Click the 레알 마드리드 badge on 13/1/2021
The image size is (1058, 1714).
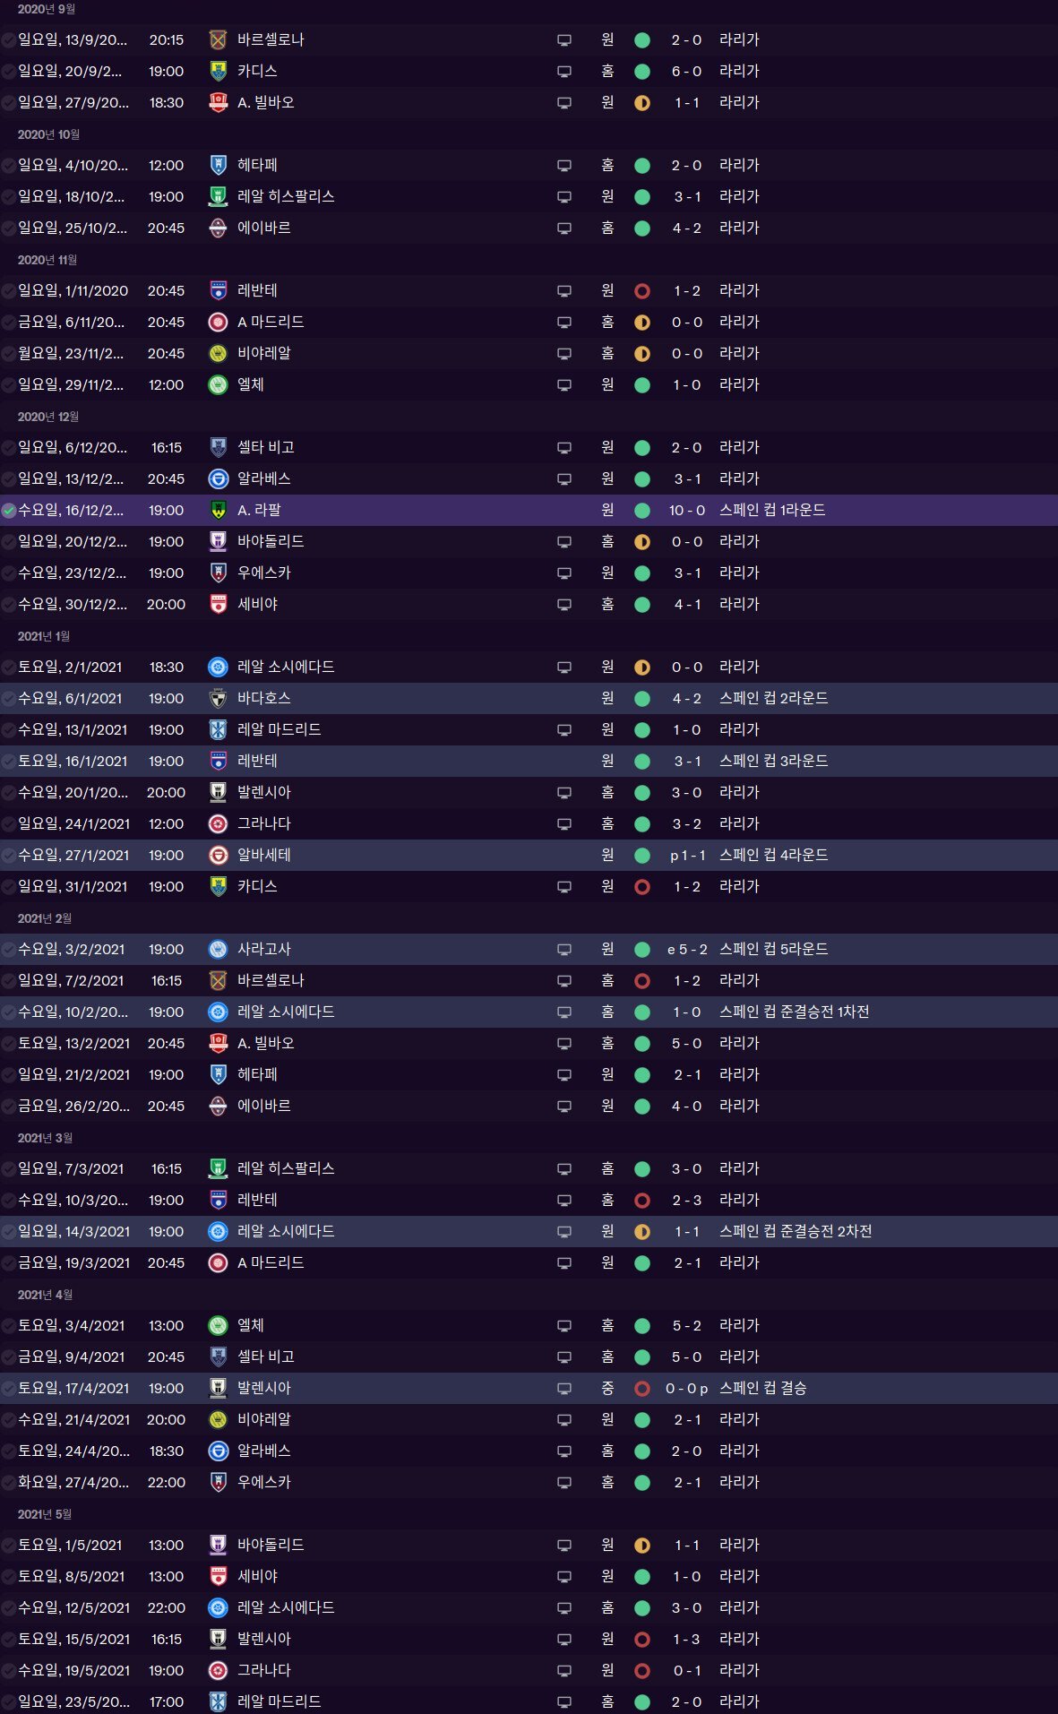coord(218,730)
